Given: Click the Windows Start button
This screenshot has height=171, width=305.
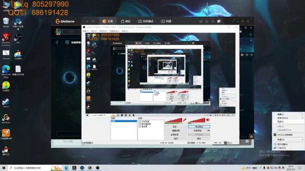Looking at the screenshot, I should pyautogui.click(x=4, y=168).
